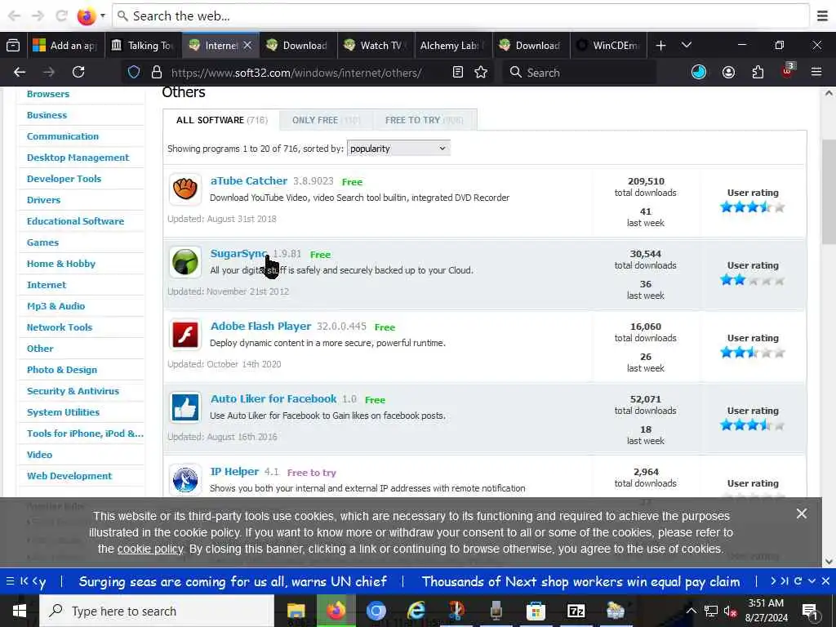Screen dimensions: 836x627
Task: Open the sort-by popularity dropdown
Action: [x=398, y=149]
